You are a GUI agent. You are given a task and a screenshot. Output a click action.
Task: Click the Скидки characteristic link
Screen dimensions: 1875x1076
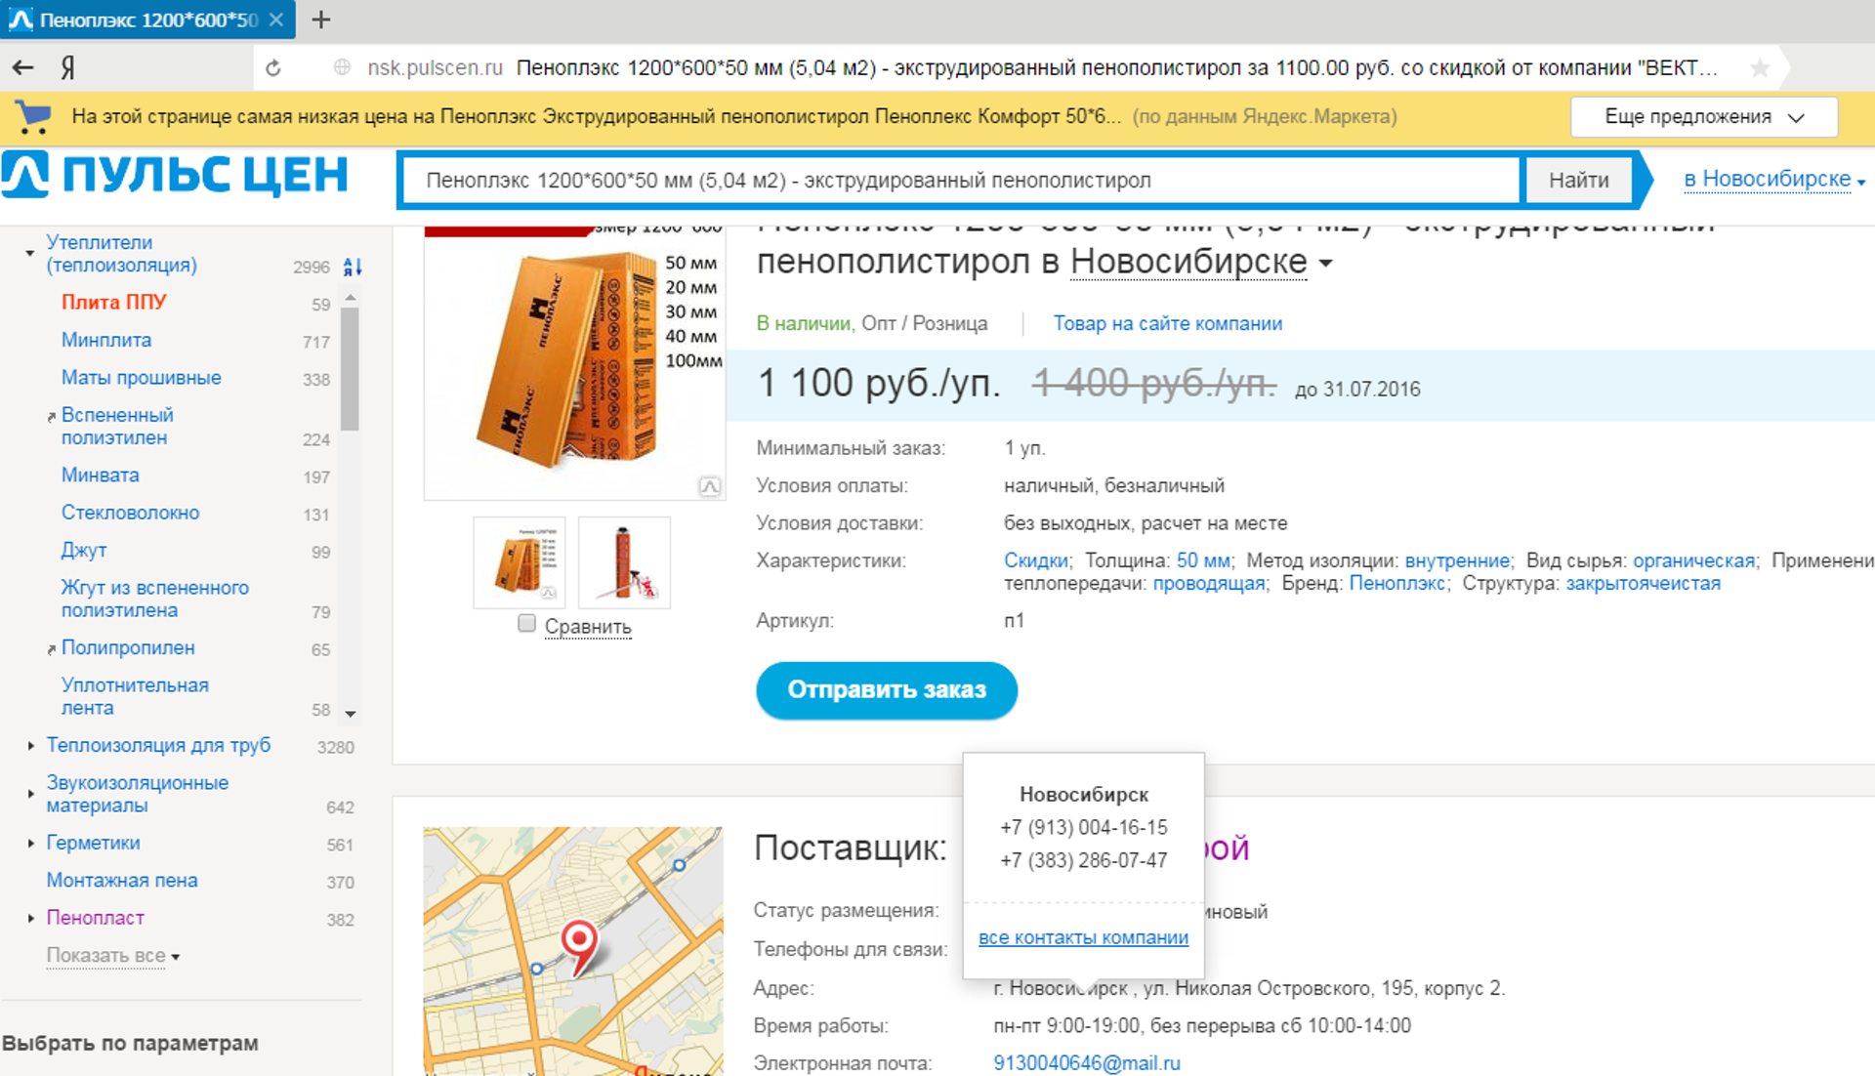[x=1035, y=560]
